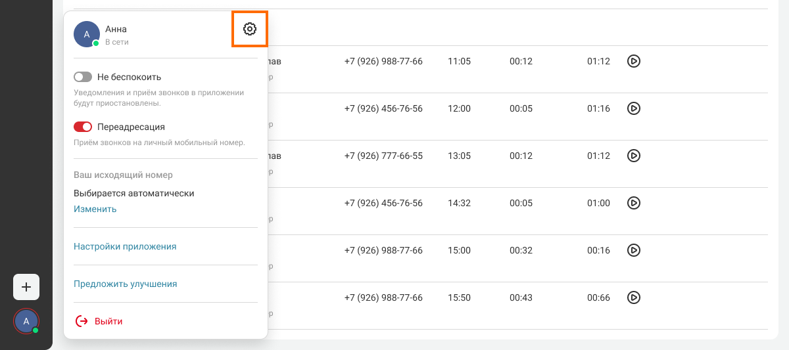Enable the Не беспокоить toggle

tap(83, 77)
